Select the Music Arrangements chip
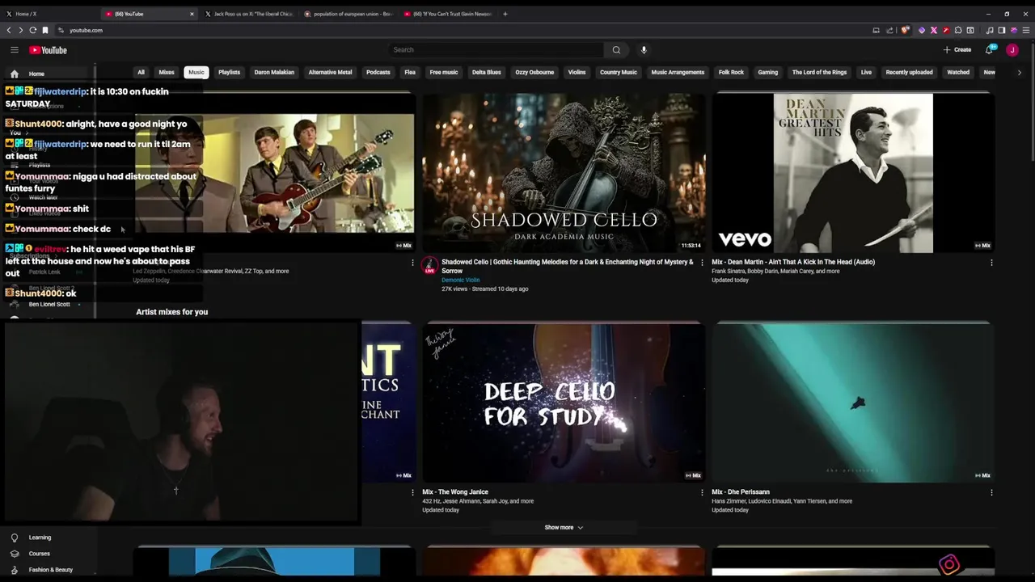 678,72
